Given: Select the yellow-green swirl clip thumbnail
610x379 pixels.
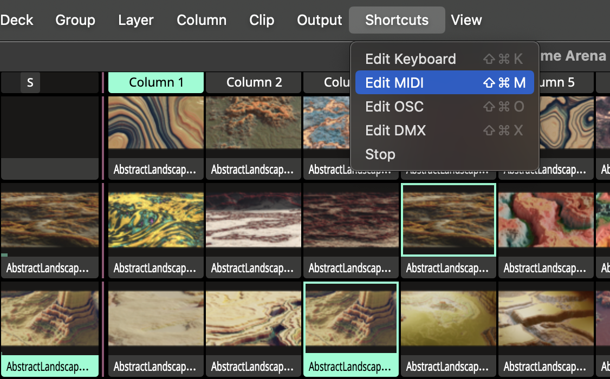Looking at the screenshot, I should 156,219.
